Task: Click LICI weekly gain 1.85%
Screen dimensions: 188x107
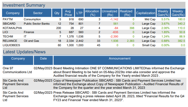Action: coord(165,32)
